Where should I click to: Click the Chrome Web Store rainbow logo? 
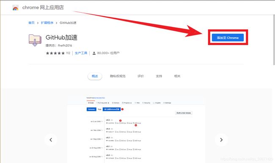coord(15,8)
